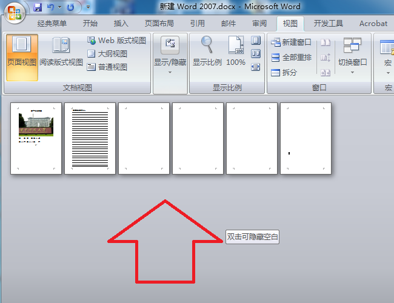Image resolution: width=394 pixels, height=303 pixels.
Task: Select page 1 thumbnail with building photo
Action: click(36, 138)
